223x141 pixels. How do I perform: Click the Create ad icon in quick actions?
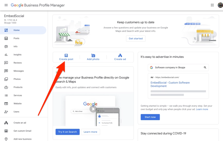coord(120,55)
